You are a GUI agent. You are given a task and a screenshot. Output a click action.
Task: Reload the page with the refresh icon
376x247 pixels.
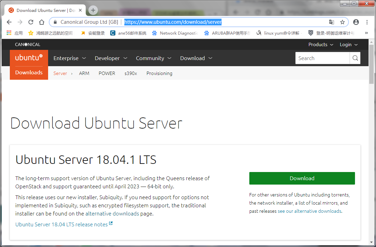(31, 22)
